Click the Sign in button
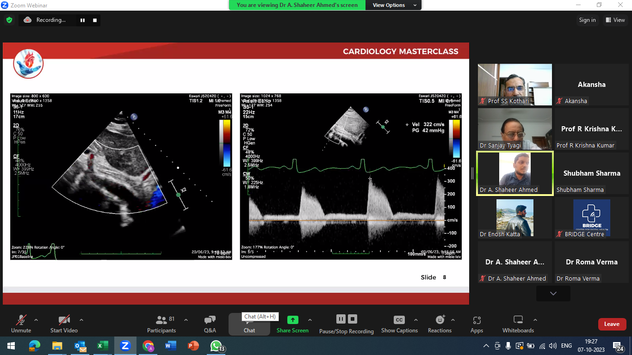Image resolution: width=632 pixels, height=355 pixels. tap(587, 20)
